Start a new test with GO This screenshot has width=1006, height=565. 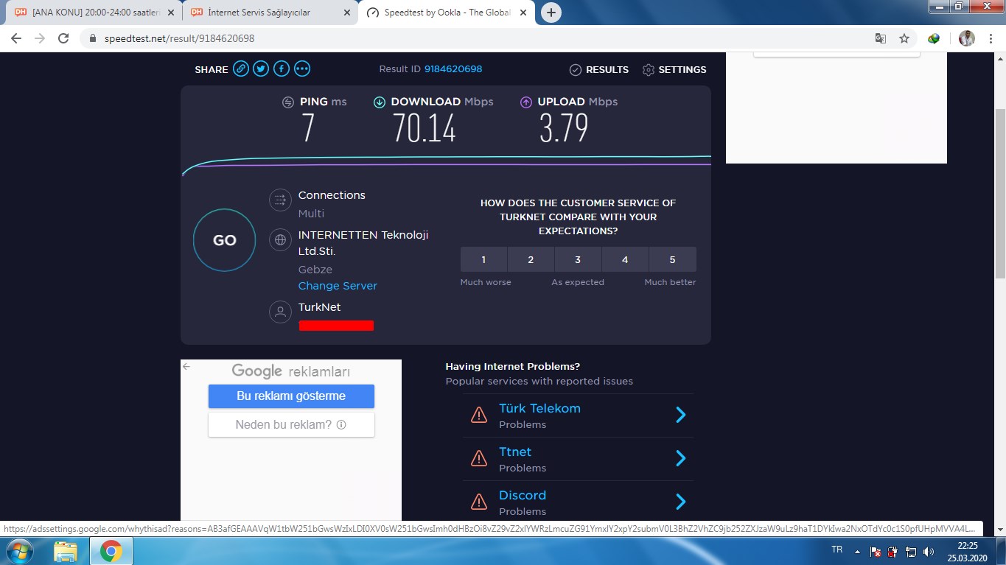pyautogui.click(x=224, y=240)
